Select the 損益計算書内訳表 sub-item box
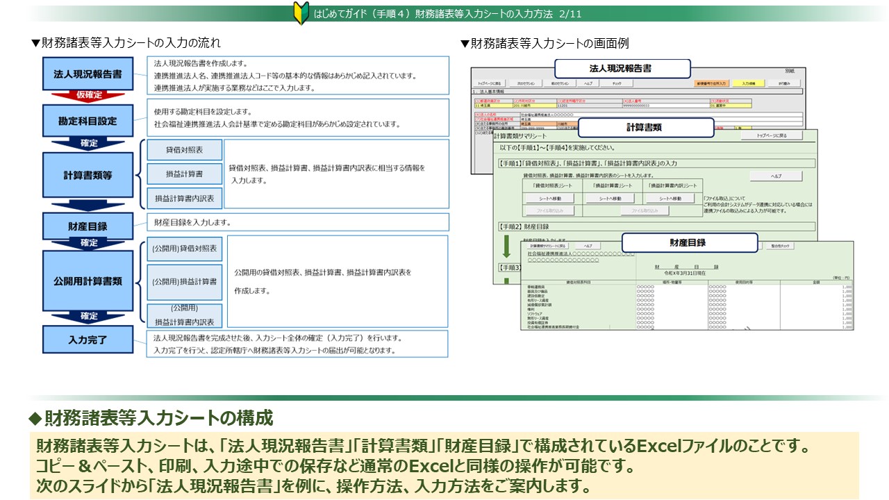 tap(184, 198)
